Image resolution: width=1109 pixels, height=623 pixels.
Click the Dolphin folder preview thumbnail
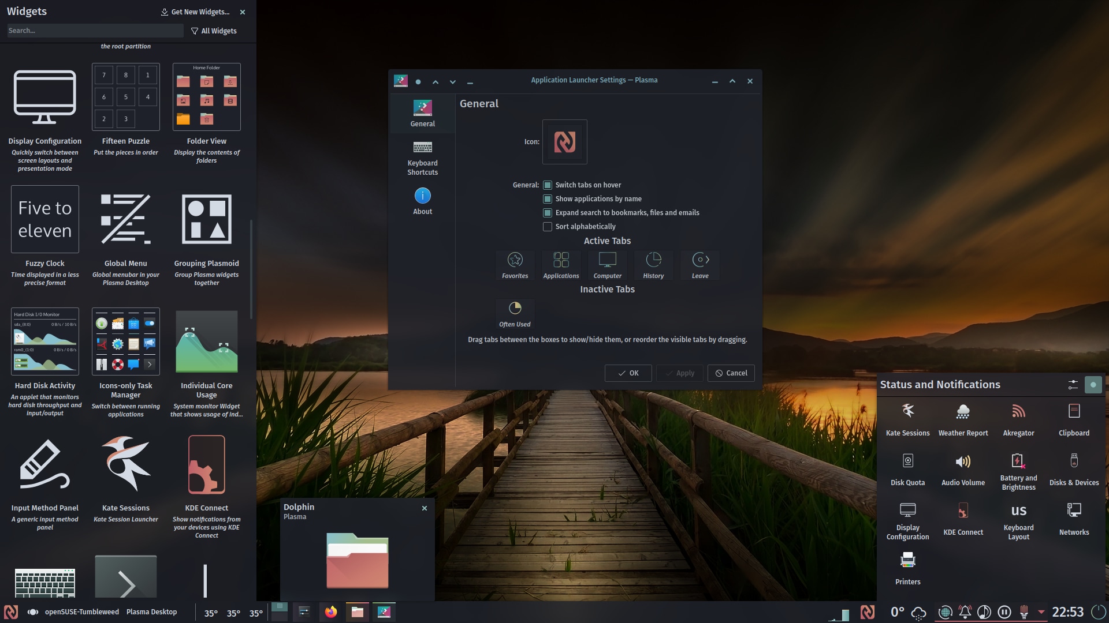click(358, 560)
